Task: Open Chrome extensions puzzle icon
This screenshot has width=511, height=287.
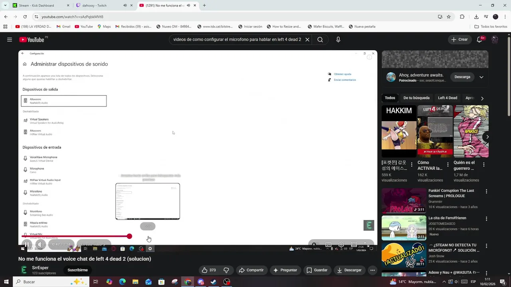Action: (462, 17)
